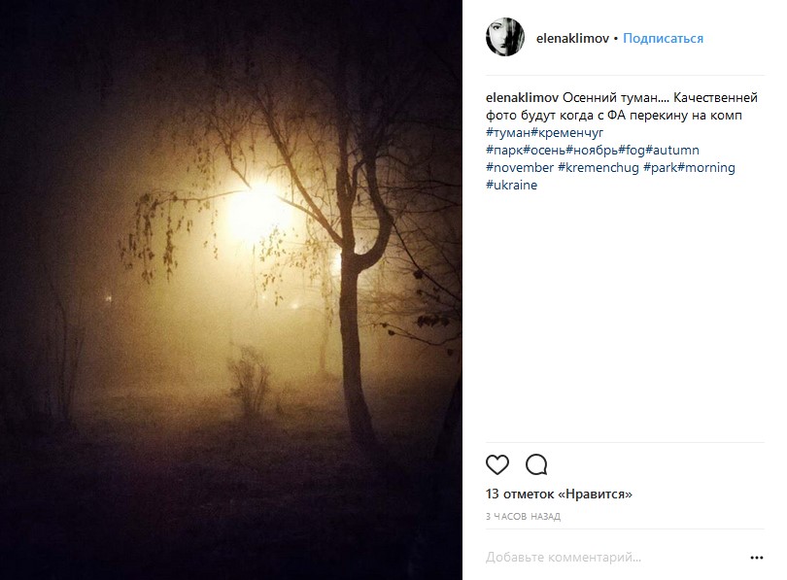Open the #ноябрь hashtag

point(592,150)
